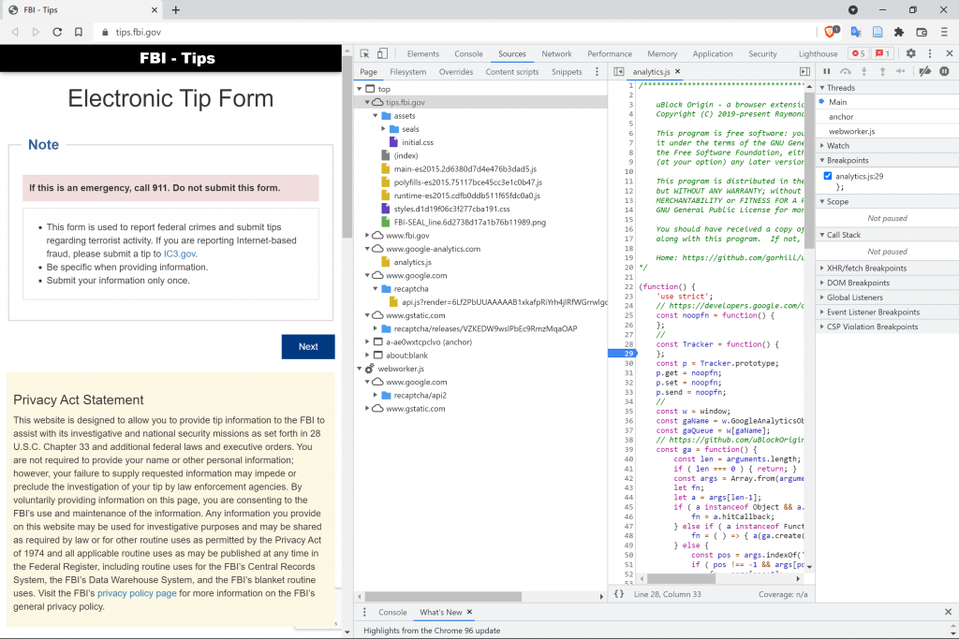This screenshot has height=639, width=959.
Task: Click the Step out debugger icon
Action: pyautogui.click(x=882, y=71)
